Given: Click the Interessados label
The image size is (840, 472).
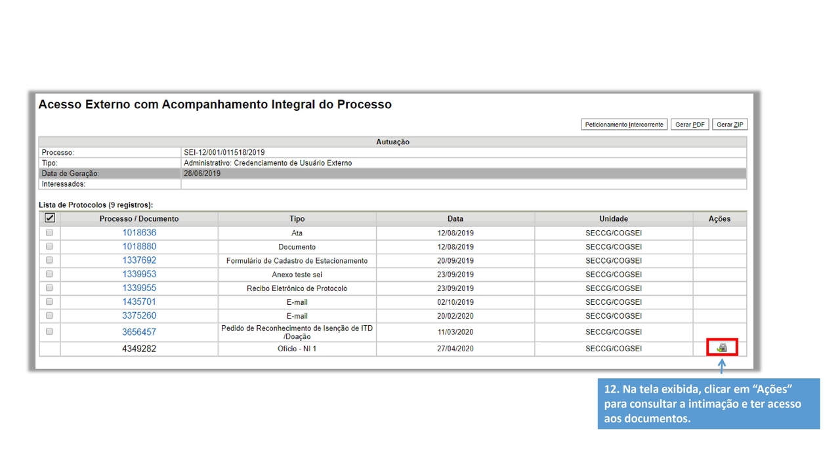Looking at the screenshot, I should pos(64,184).
